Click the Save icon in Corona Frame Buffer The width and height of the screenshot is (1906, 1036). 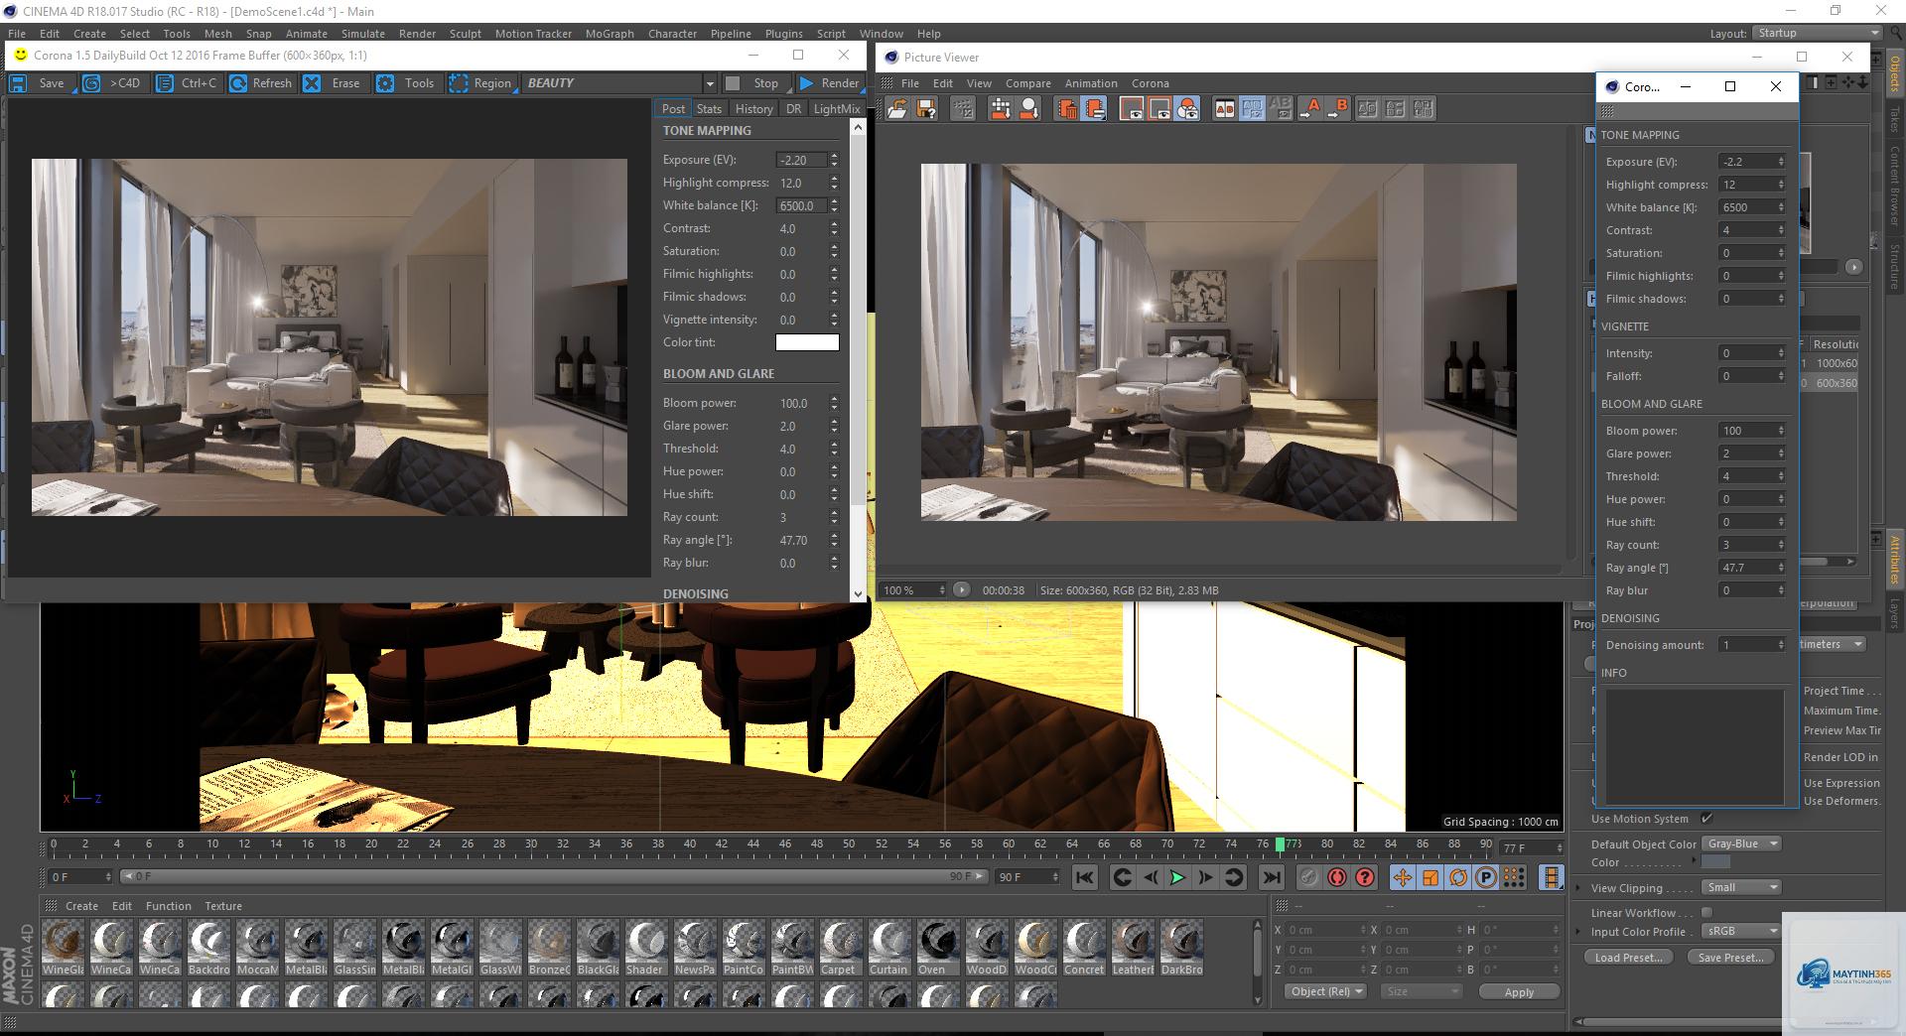coord(18,83)
